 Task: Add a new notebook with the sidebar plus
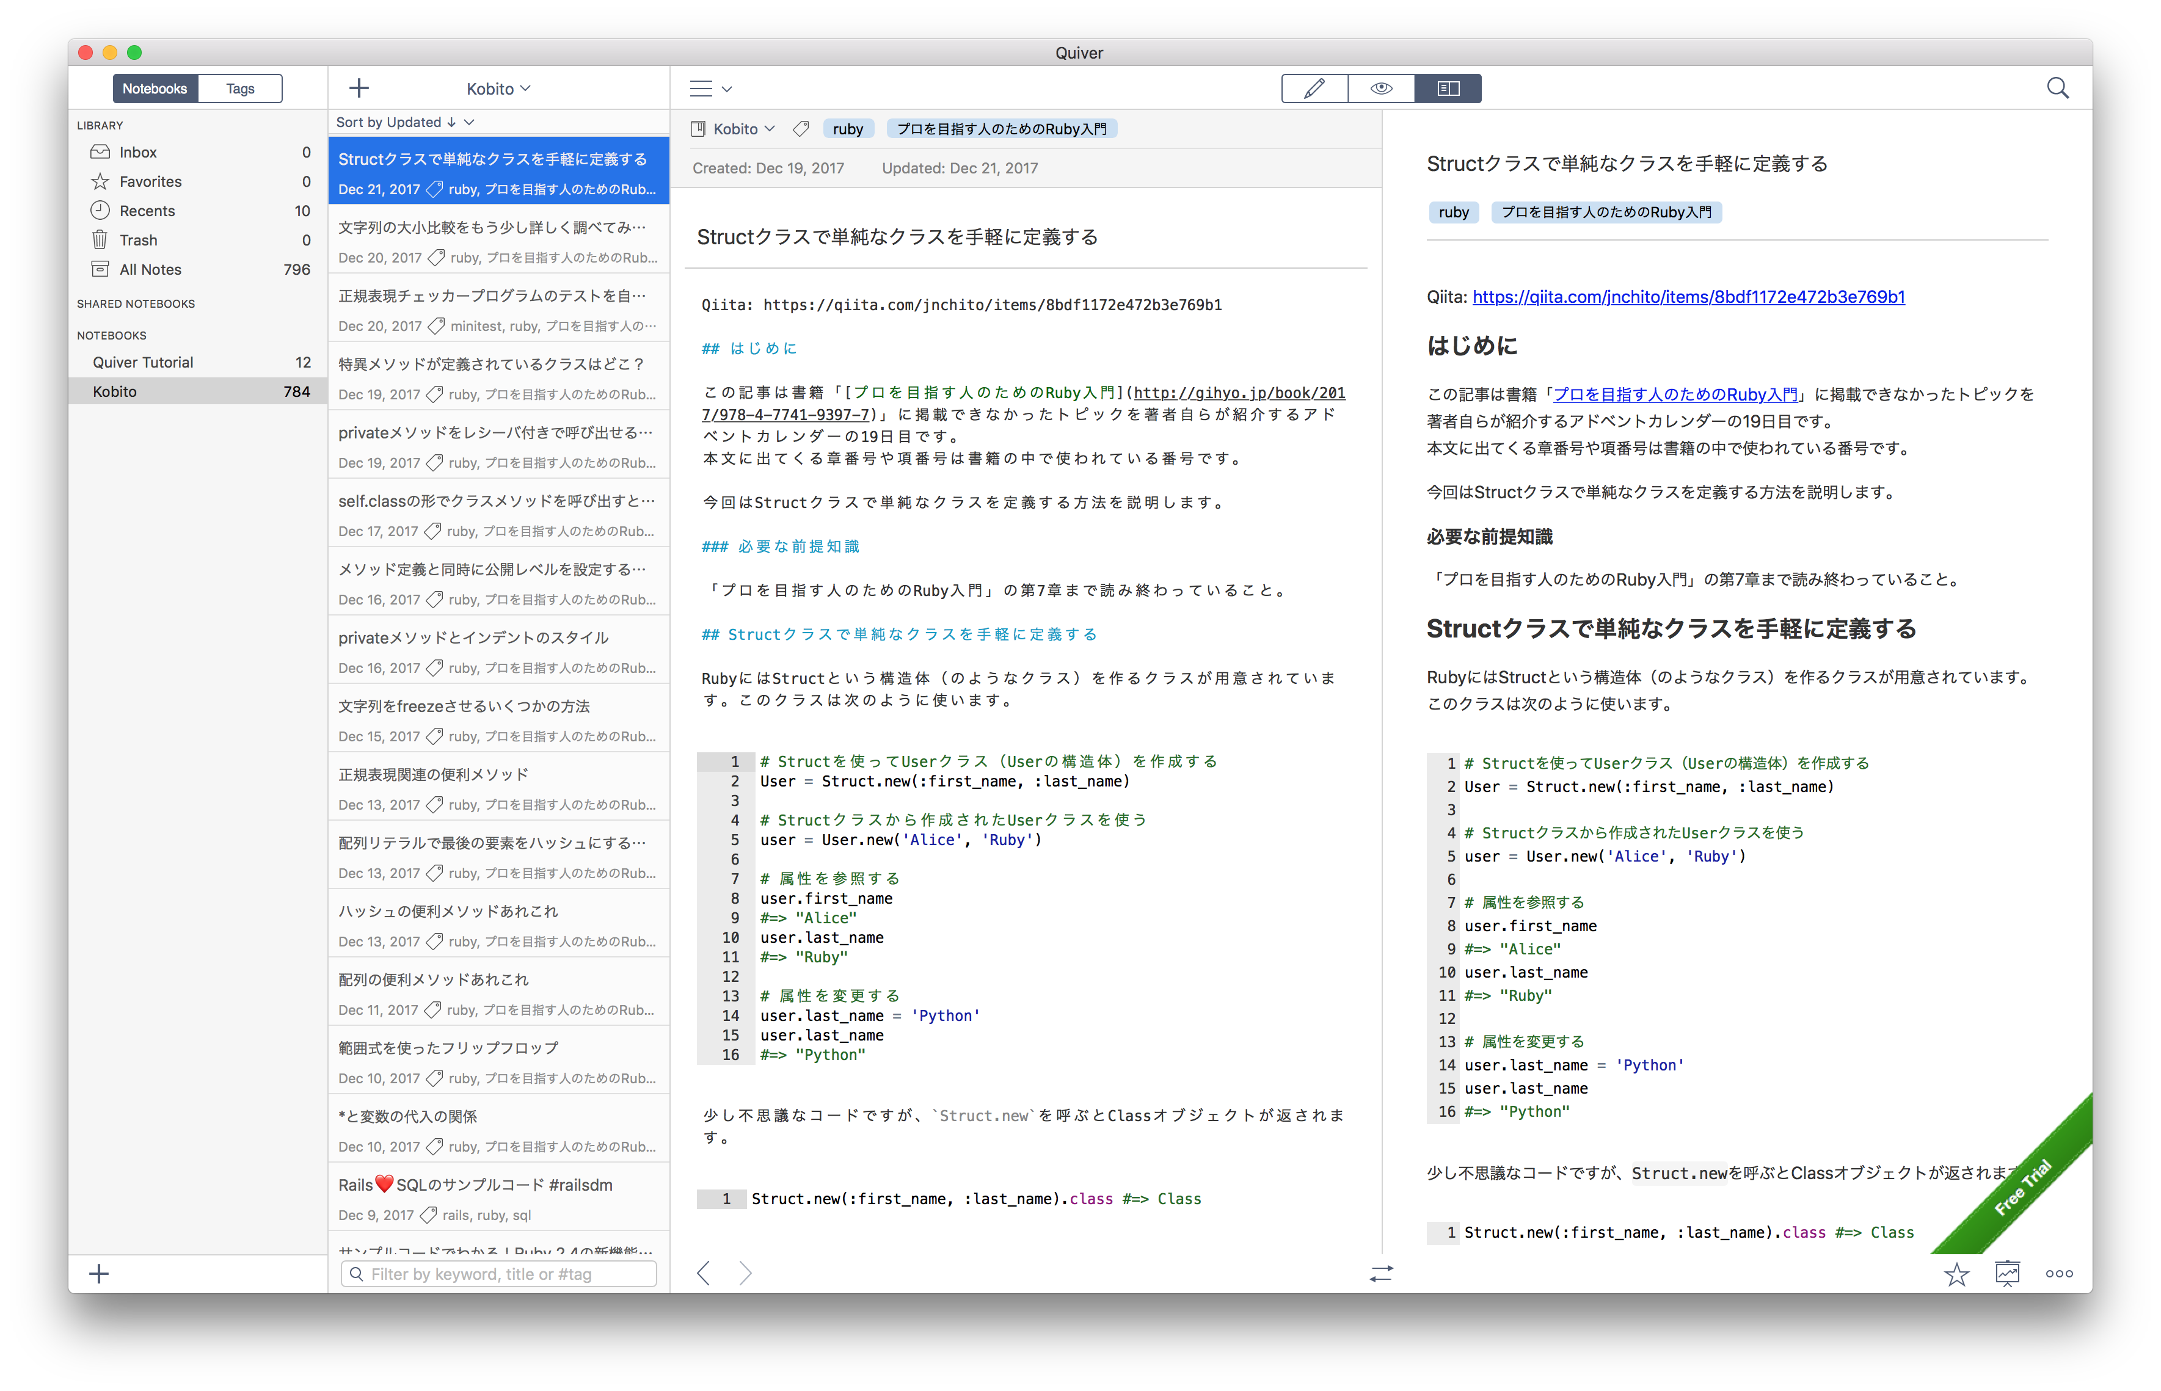[x=100, y=1274]
